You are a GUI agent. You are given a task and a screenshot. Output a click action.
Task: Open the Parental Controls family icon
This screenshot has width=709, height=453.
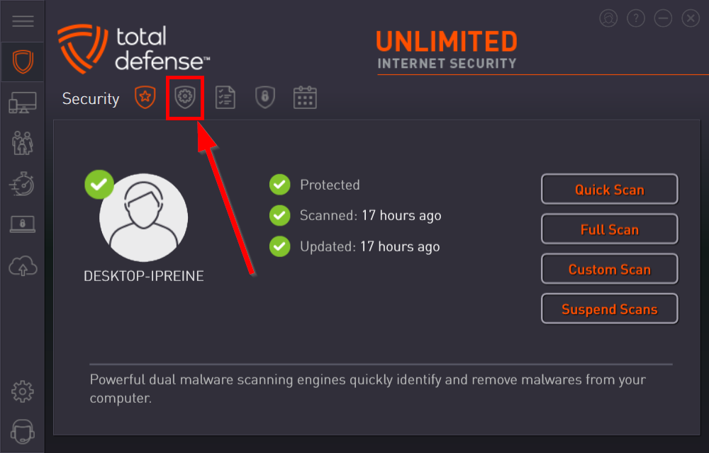23,143
